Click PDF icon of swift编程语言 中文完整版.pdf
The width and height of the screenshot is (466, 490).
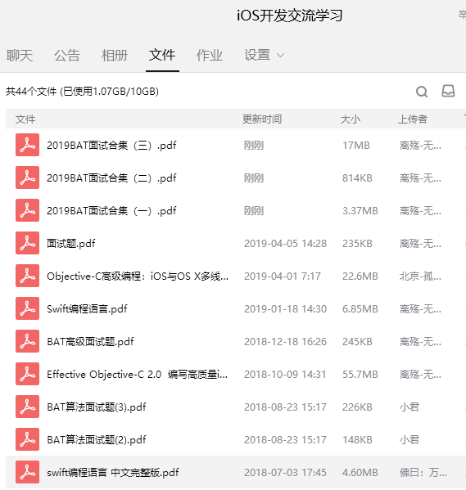(28, 472)
